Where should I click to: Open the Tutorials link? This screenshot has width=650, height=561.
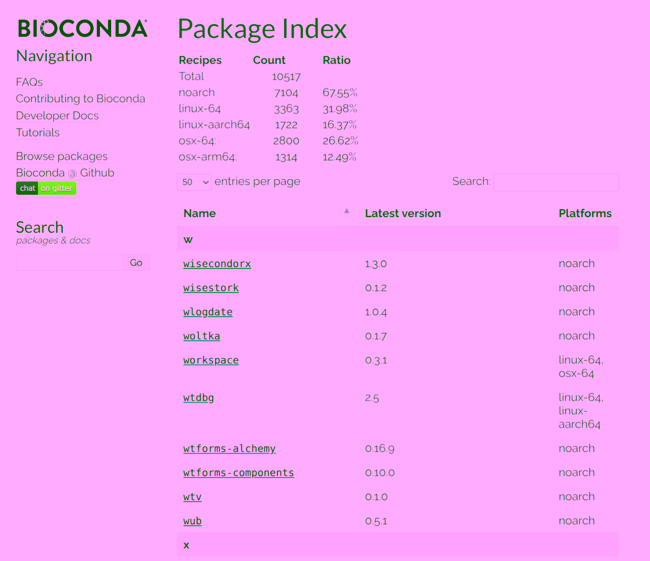[38, 132]
